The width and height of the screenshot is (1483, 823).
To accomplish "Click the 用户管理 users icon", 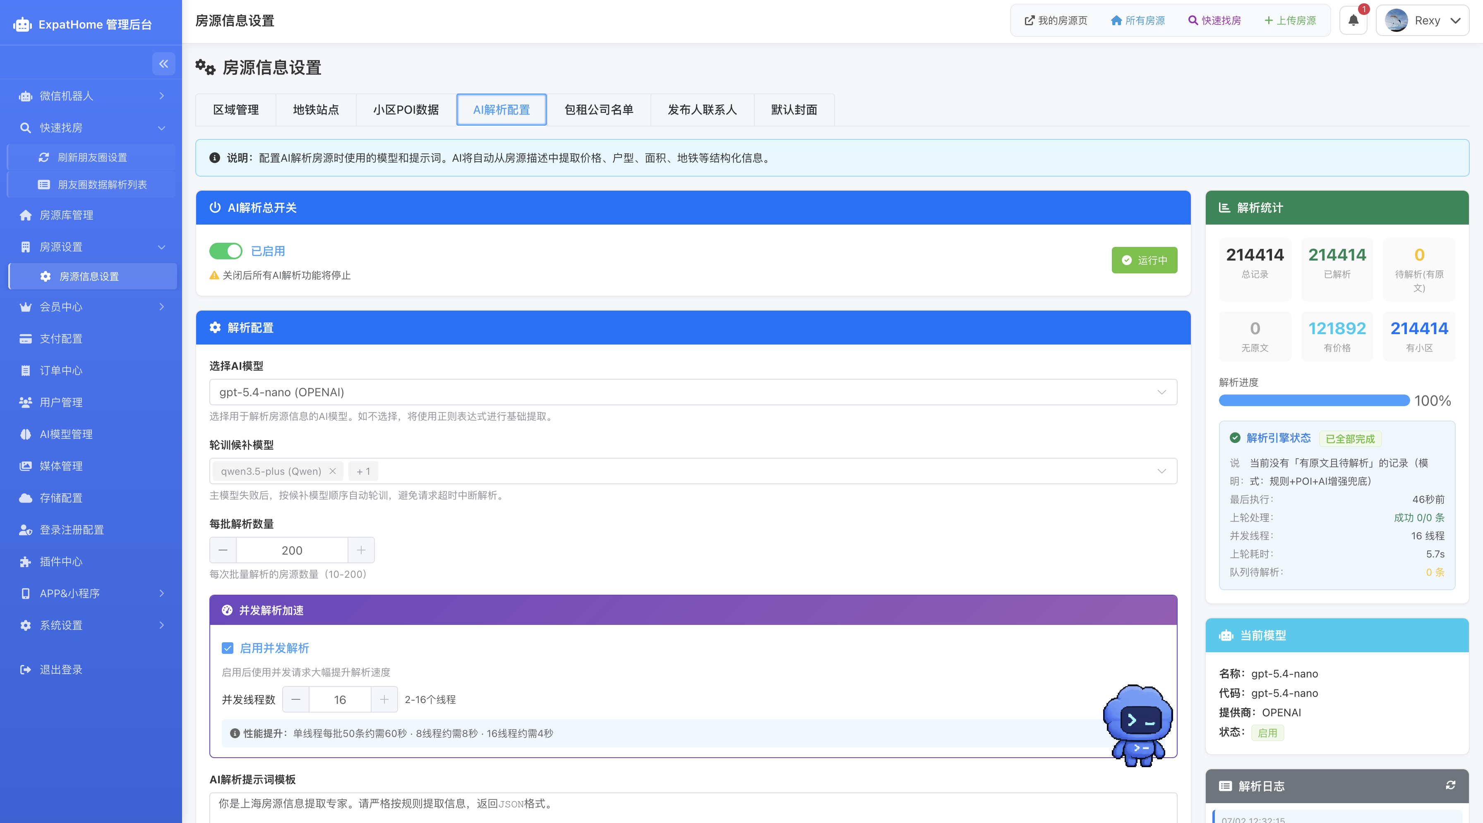I will point(25,402).
